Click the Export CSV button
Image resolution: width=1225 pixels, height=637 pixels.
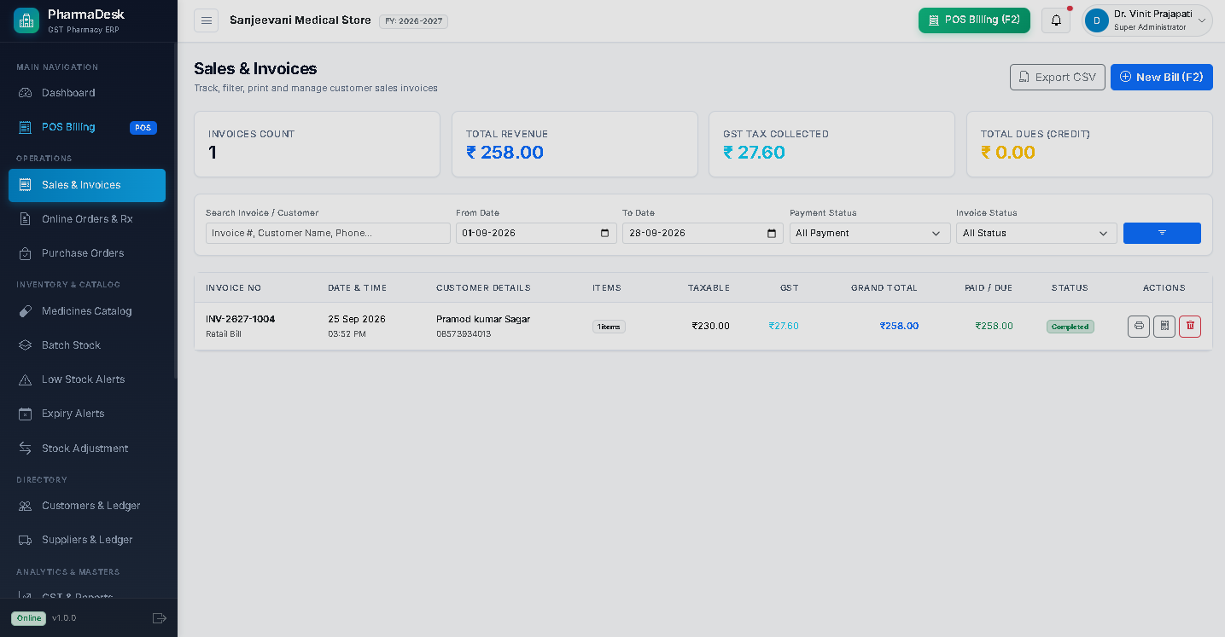point(1058,77)
